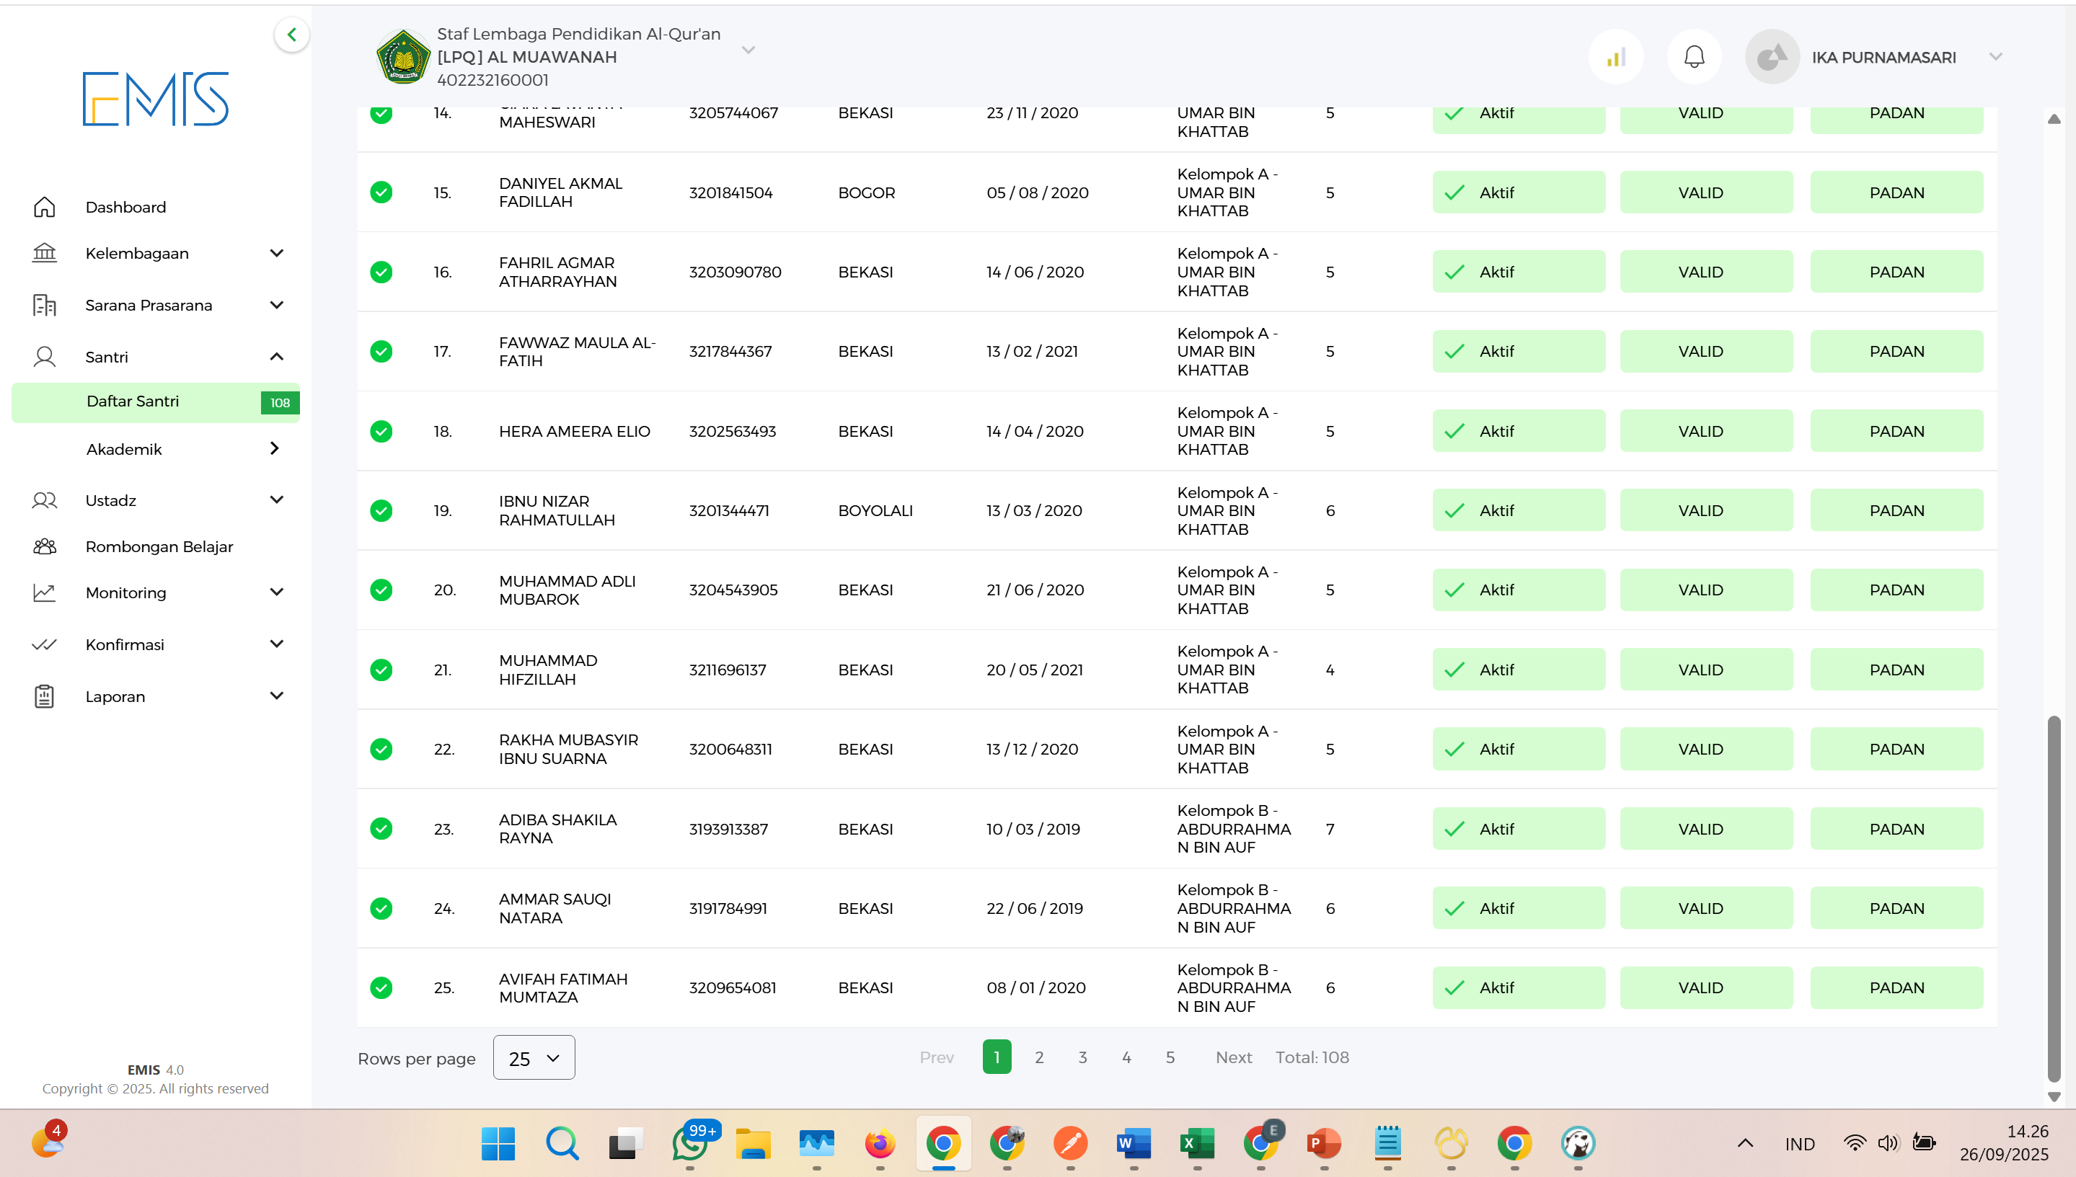The height and width of the screenshot is (1177, 2076).
Task: Click the EMIS logo
Action: [x=155, y=99]
